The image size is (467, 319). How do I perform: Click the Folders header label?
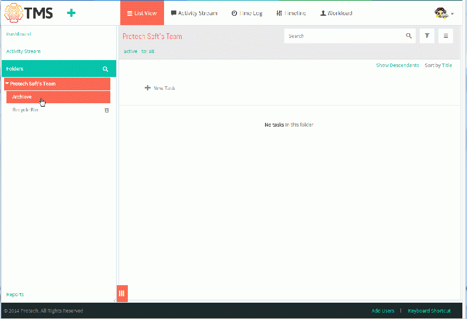point(15,69)
